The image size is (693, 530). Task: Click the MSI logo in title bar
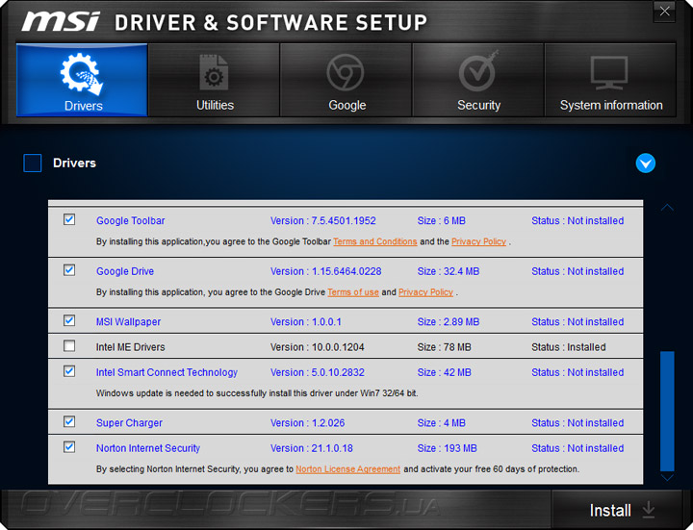coord(61,21)
